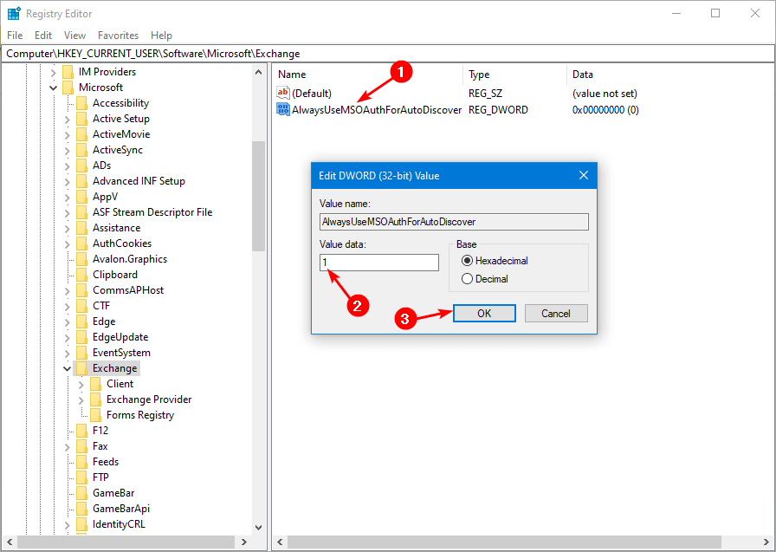This screenshot has width=776, height=552.
Task: Expand the EventSystem key
Action: click(68, 354)
